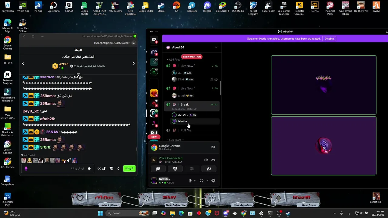Open OBS Studio desktop shortcut
The height and width of the screenshot is (218, 388).
pyautogui.click(x=238, y=7)
